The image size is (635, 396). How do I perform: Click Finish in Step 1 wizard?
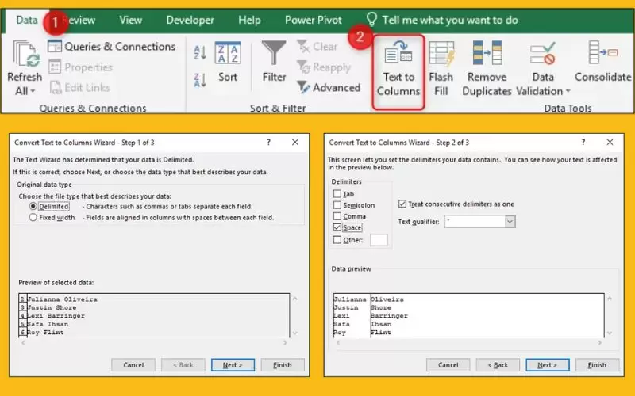[x=283, y=365]
